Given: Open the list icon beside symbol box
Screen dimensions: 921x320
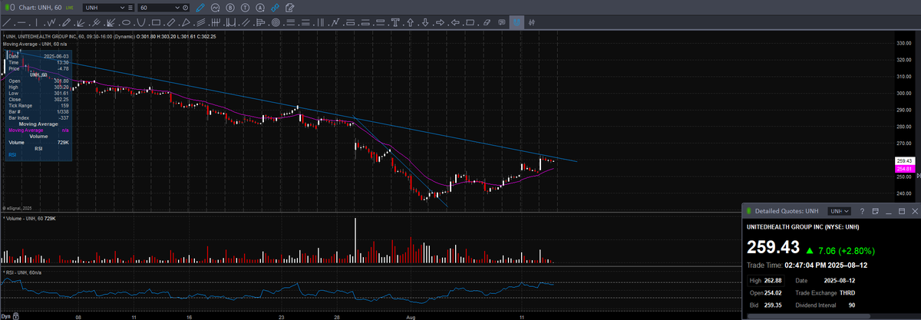Looking at the screenshot, I should tap(130, 8).
